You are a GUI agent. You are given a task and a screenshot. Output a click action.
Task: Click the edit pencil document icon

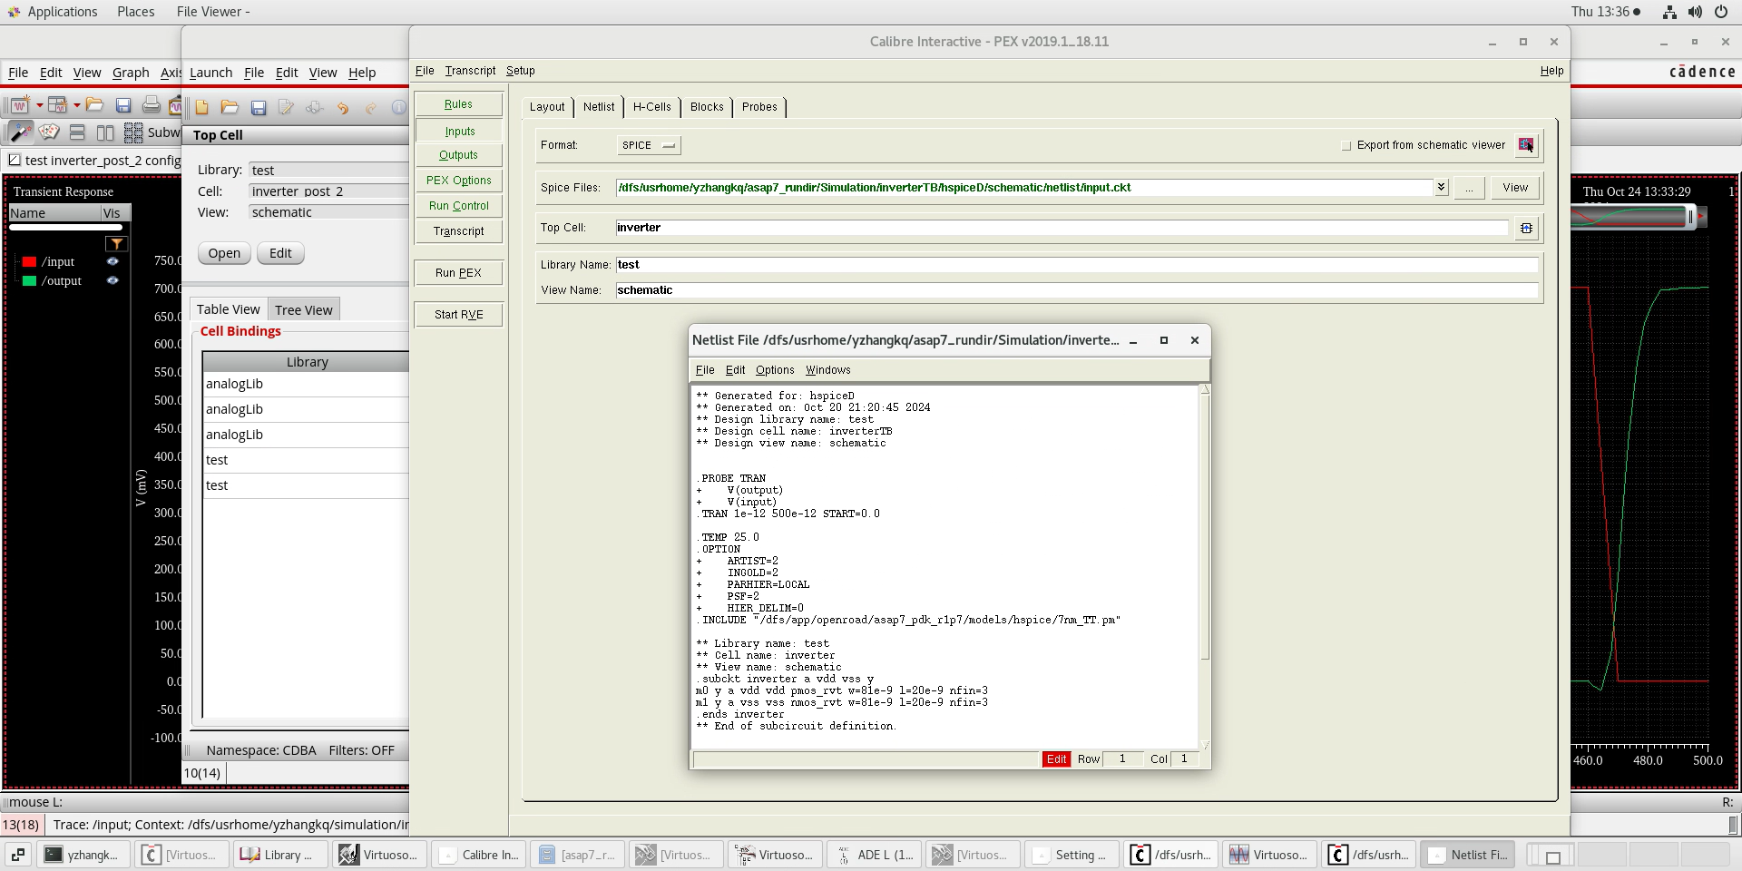287,107
